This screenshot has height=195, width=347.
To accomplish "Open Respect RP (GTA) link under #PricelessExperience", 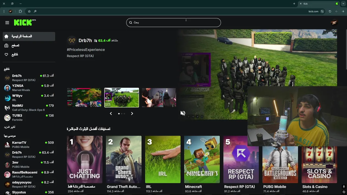I will tap(80, 56).
